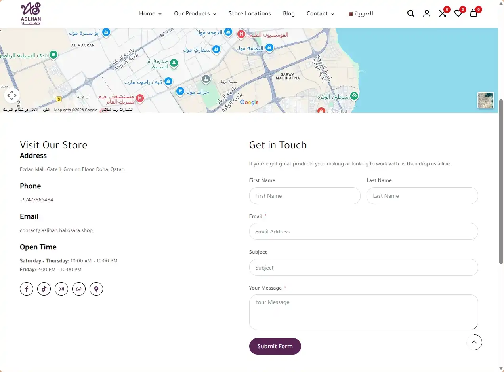504x372 pixels.
Task: Click the page vertical scrollbar
Action: click(501, 181)
